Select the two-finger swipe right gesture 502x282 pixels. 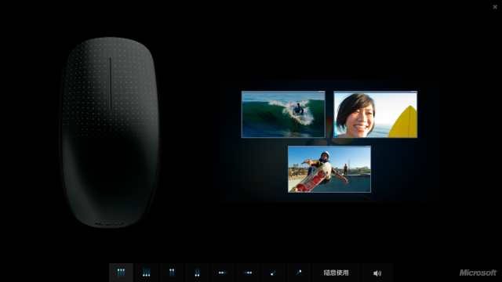(248, 273)
